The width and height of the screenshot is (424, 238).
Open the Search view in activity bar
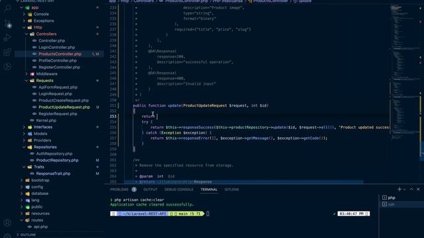(x=7, y=8)
